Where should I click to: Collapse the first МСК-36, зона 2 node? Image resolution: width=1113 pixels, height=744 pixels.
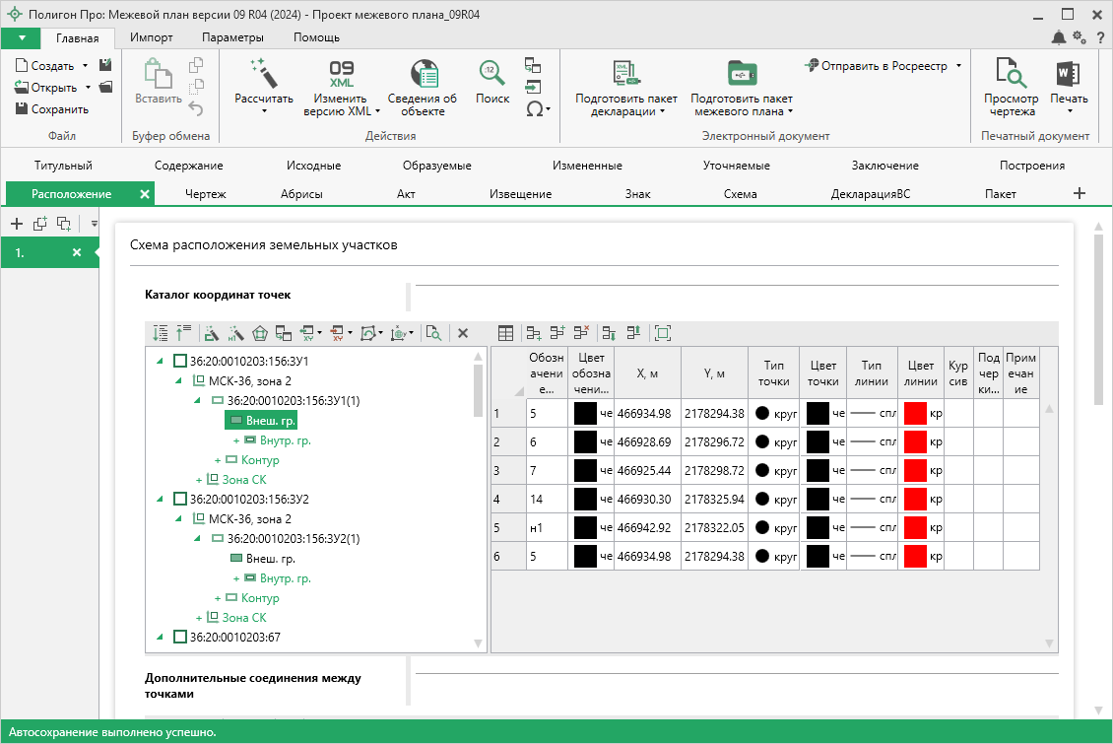[179, 380]
